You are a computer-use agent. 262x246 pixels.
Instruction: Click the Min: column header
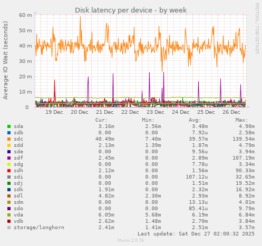[148, 120]
